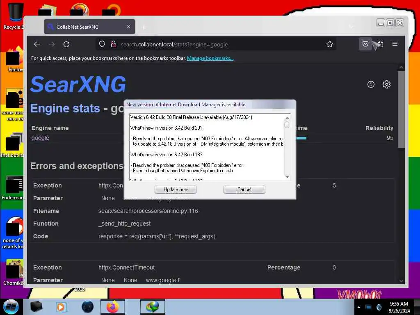Viewport: 420px width, 315px height.
Task: Click the browser forward arrow
Action: tap(52, 44)
